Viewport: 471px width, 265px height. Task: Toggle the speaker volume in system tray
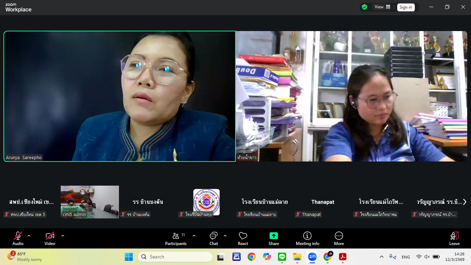tap(427, 257)
